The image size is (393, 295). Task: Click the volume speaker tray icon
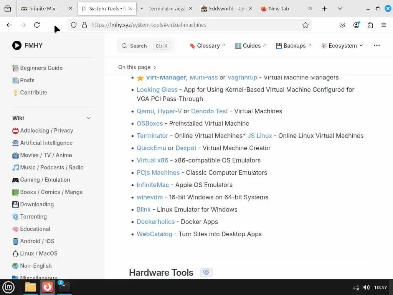coord(367,287)
